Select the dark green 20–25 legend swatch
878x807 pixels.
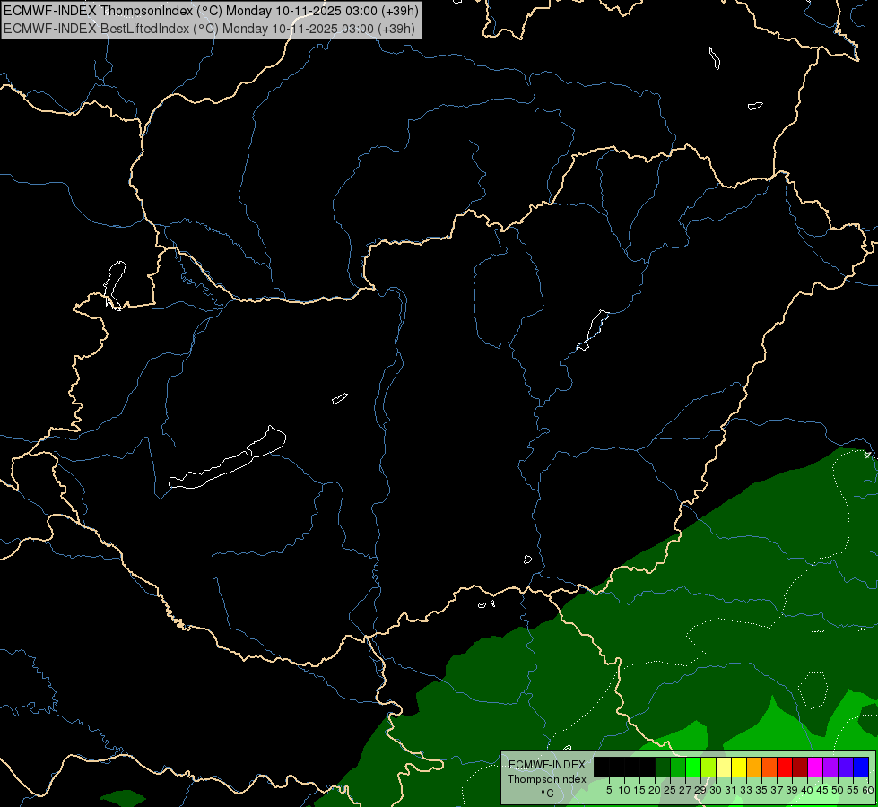[x=663, y=767]
